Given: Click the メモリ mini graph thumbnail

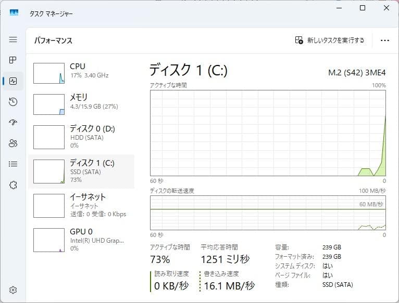Looking at the screenshot, I should point(49,104).
